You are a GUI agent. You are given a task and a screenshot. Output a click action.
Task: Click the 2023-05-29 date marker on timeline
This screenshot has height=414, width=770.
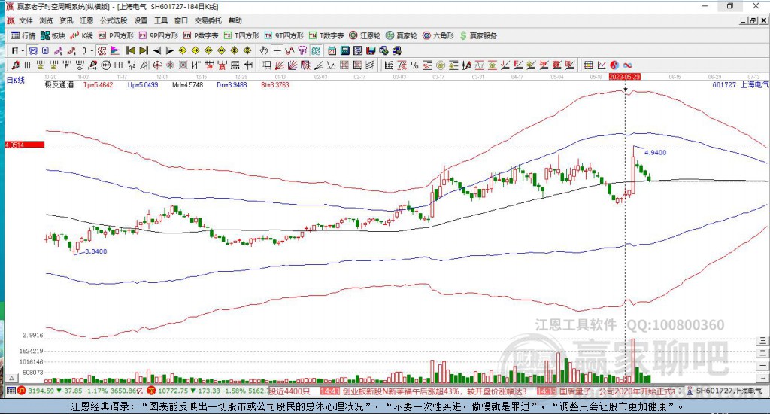click(x=625, y=77)
